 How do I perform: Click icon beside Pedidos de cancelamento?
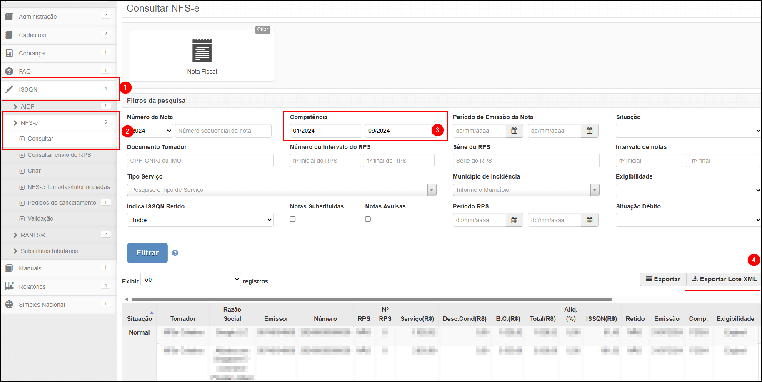[22, 203]
